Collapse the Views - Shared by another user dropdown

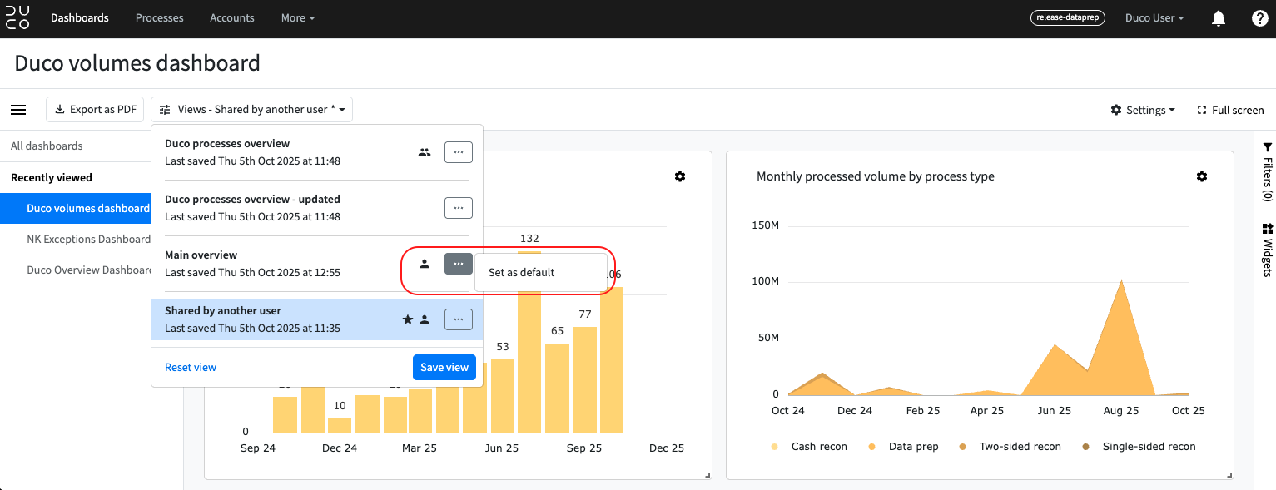click(x=251, y=110)
